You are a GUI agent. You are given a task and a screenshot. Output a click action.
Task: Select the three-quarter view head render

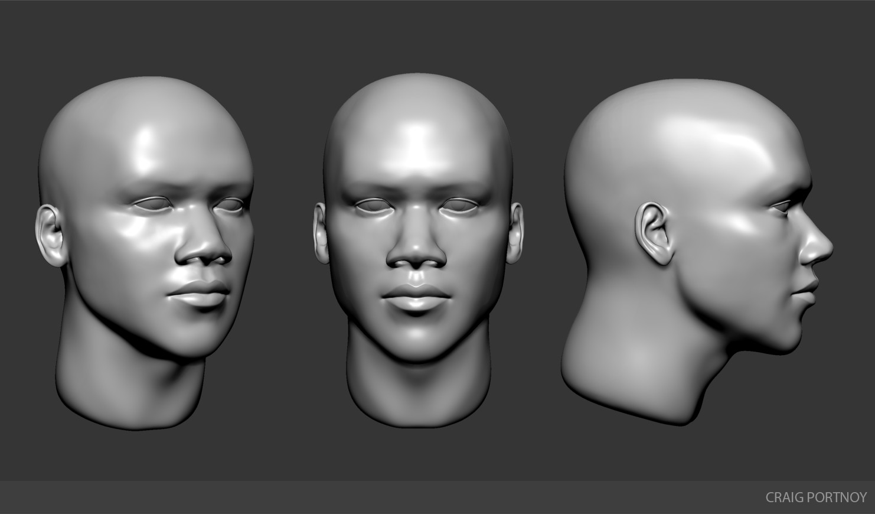click(146, 254)
